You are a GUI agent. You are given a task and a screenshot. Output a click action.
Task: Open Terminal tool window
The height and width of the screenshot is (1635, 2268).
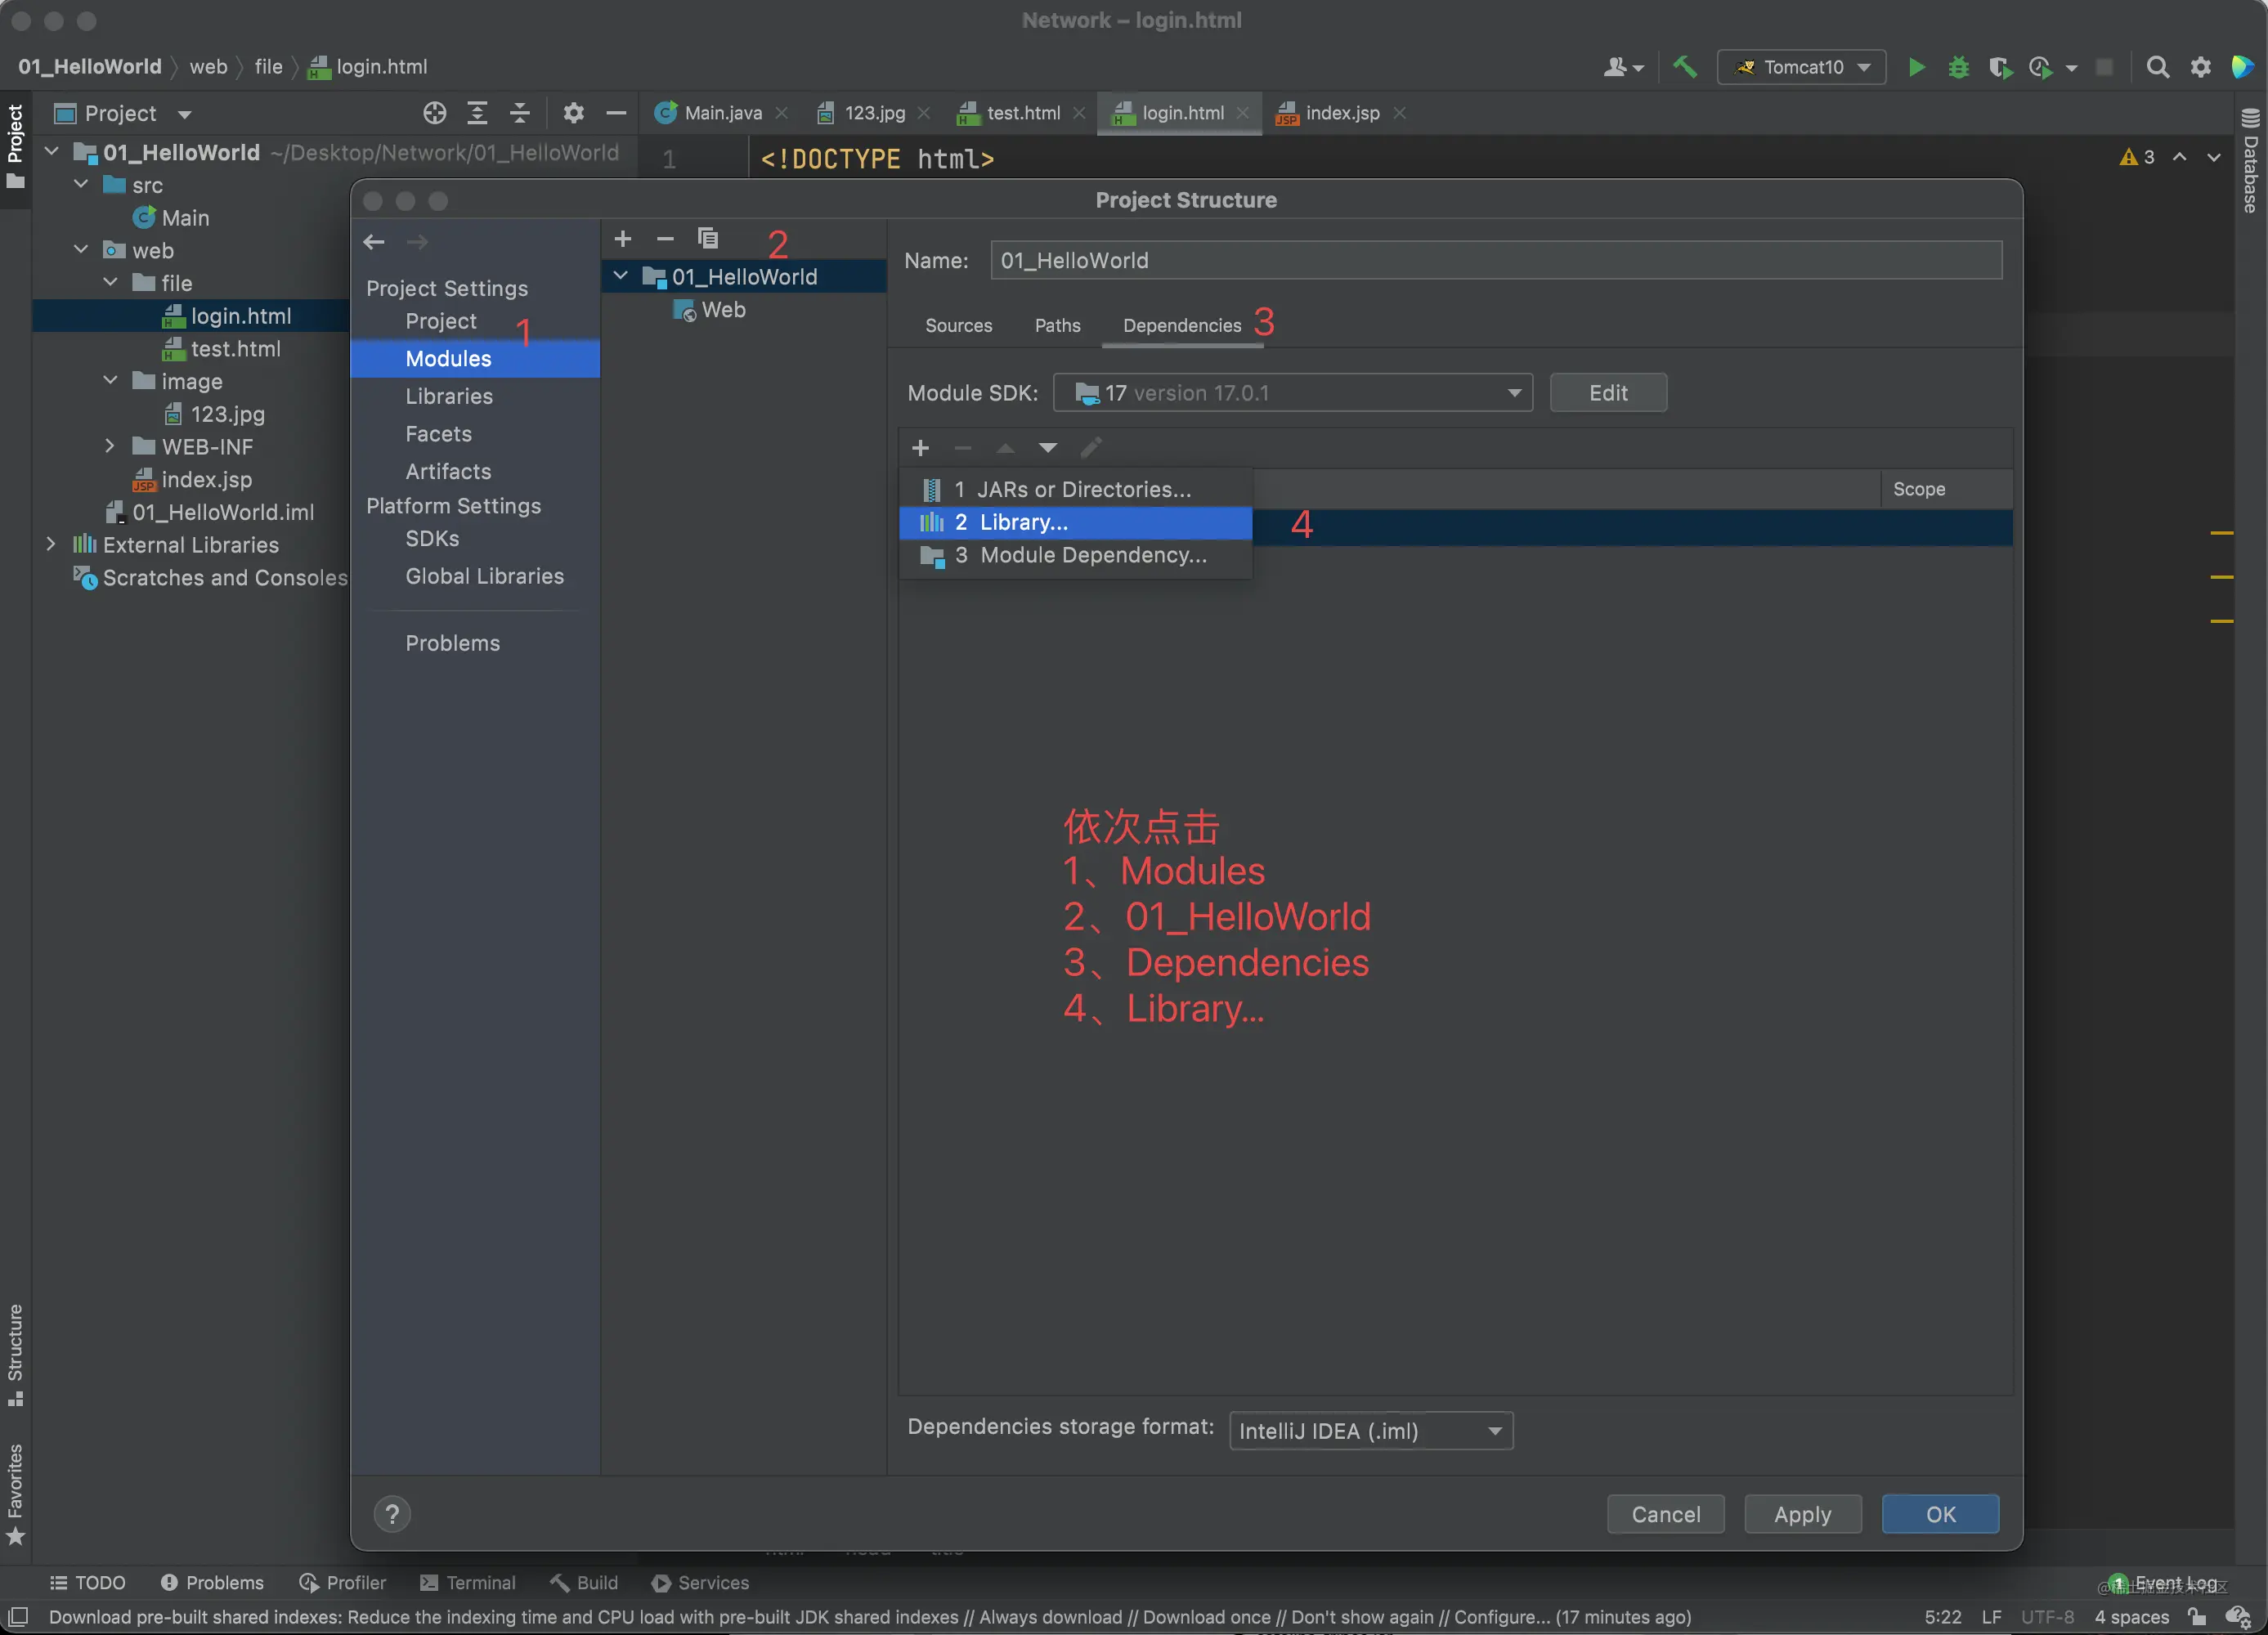click(x=468, y=1582)
